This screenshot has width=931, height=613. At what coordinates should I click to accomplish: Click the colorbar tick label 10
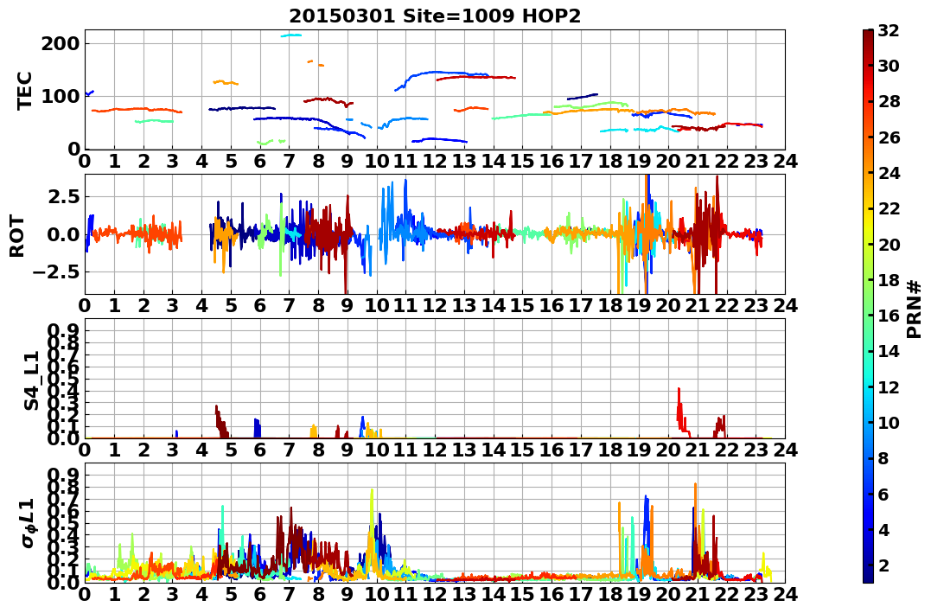pyautogui.click(x=889, y=422)
